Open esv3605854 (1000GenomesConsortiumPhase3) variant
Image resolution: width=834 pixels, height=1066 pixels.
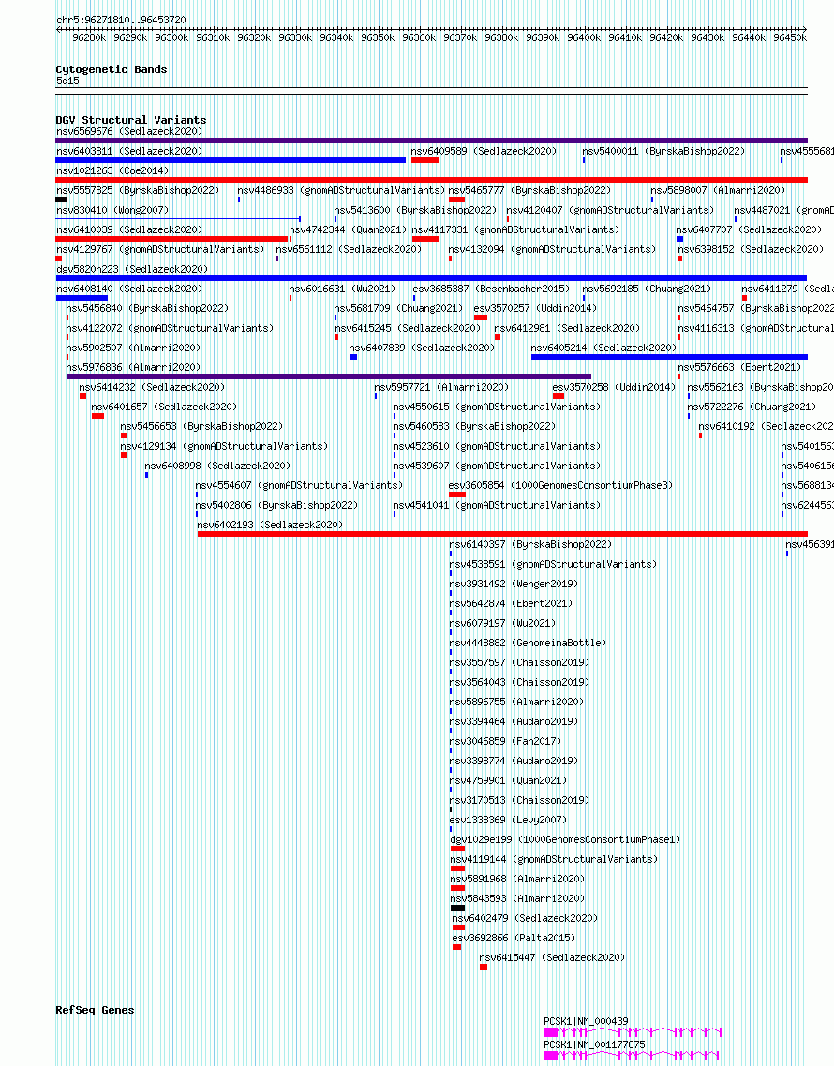pyautogui.click(x=560, y=486)
